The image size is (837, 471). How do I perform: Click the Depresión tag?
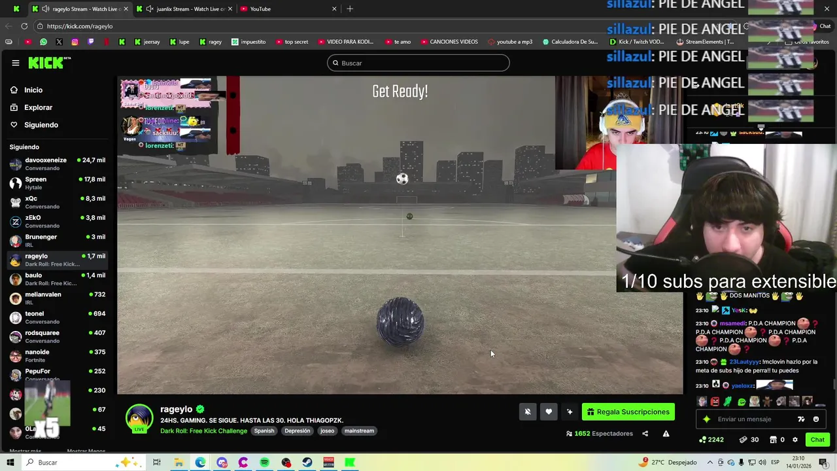298,430
